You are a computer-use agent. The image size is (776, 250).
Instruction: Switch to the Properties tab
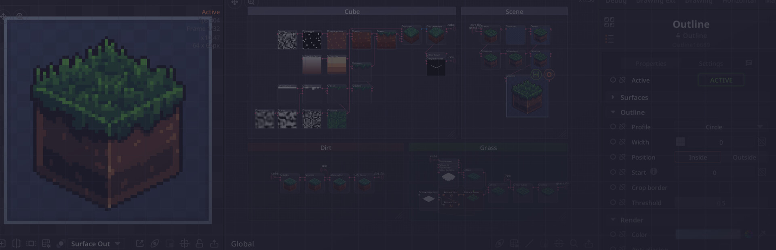(650, 64)
